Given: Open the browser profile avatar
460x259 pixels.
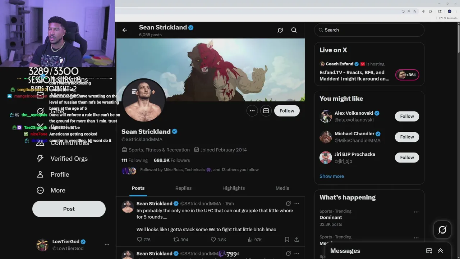Looking at the screenshot, I should point(450,12).
